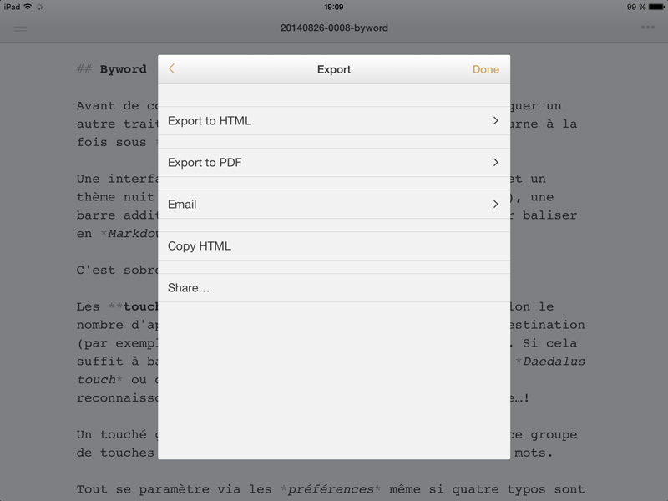
Task: Tap the word "groupe" in the document
Action: (x=554, y=435)
